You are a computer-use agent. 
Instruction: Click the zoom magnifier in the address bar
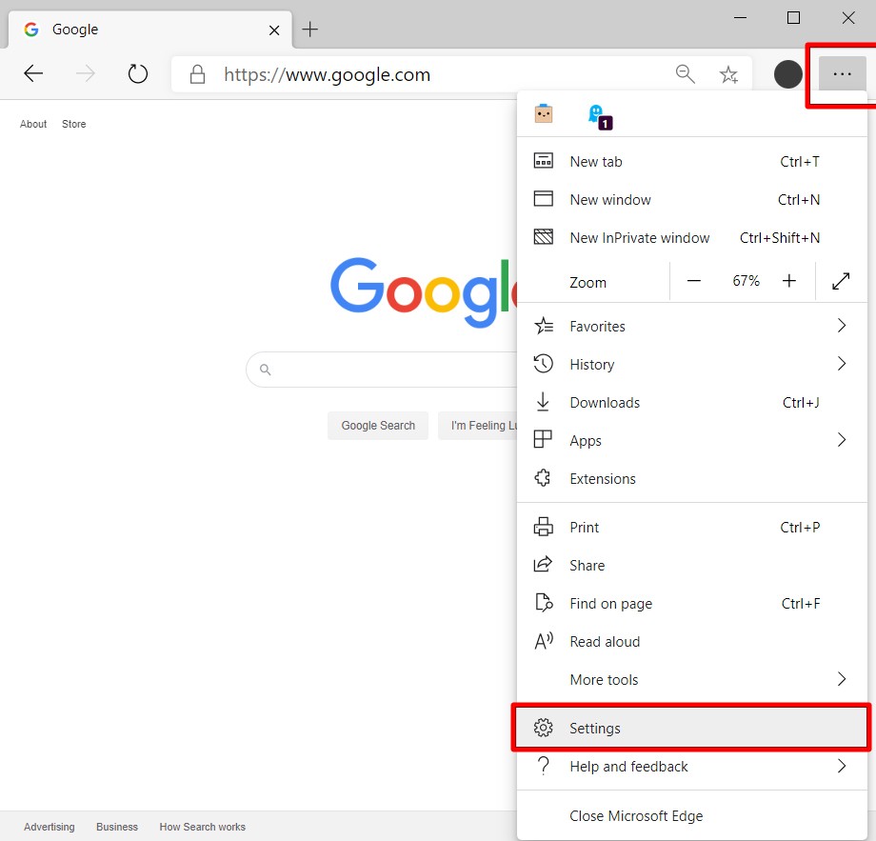point(685,74)
